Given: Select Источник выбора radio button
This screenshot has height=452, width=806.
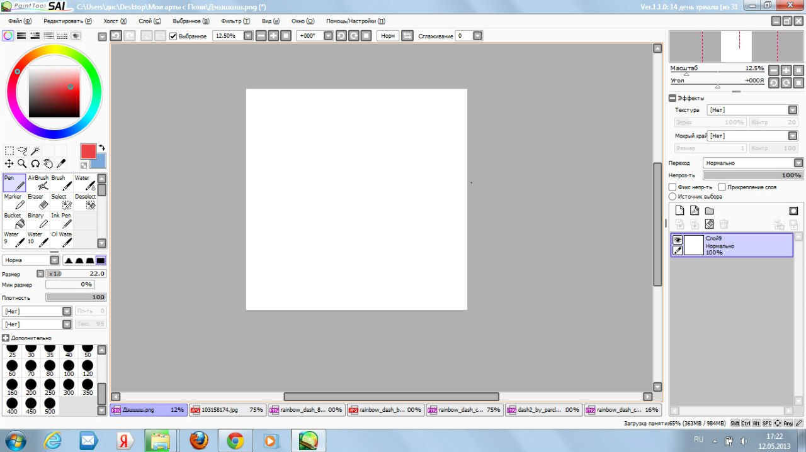Looking at the screenshot, I should (673, 197).
